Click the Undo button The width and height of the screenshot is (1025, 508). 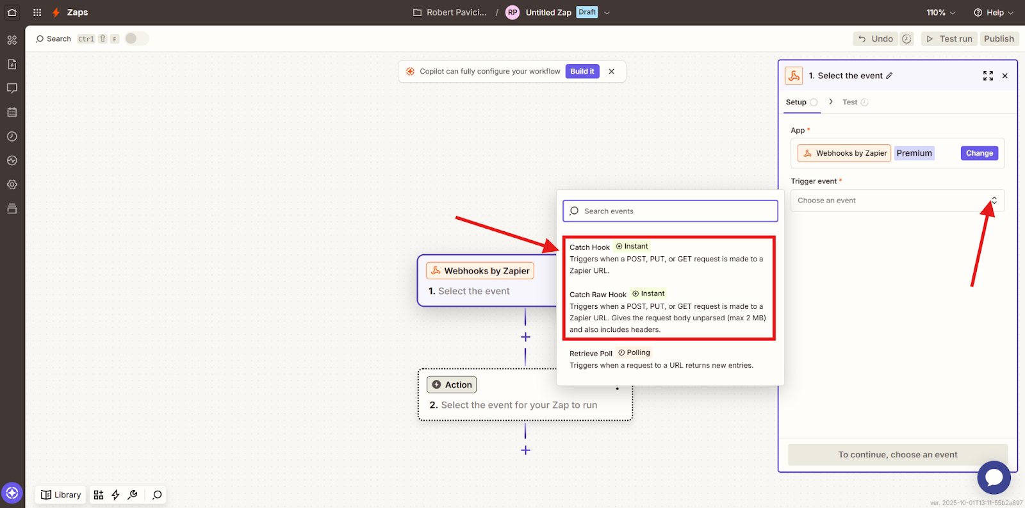(875, 39)
